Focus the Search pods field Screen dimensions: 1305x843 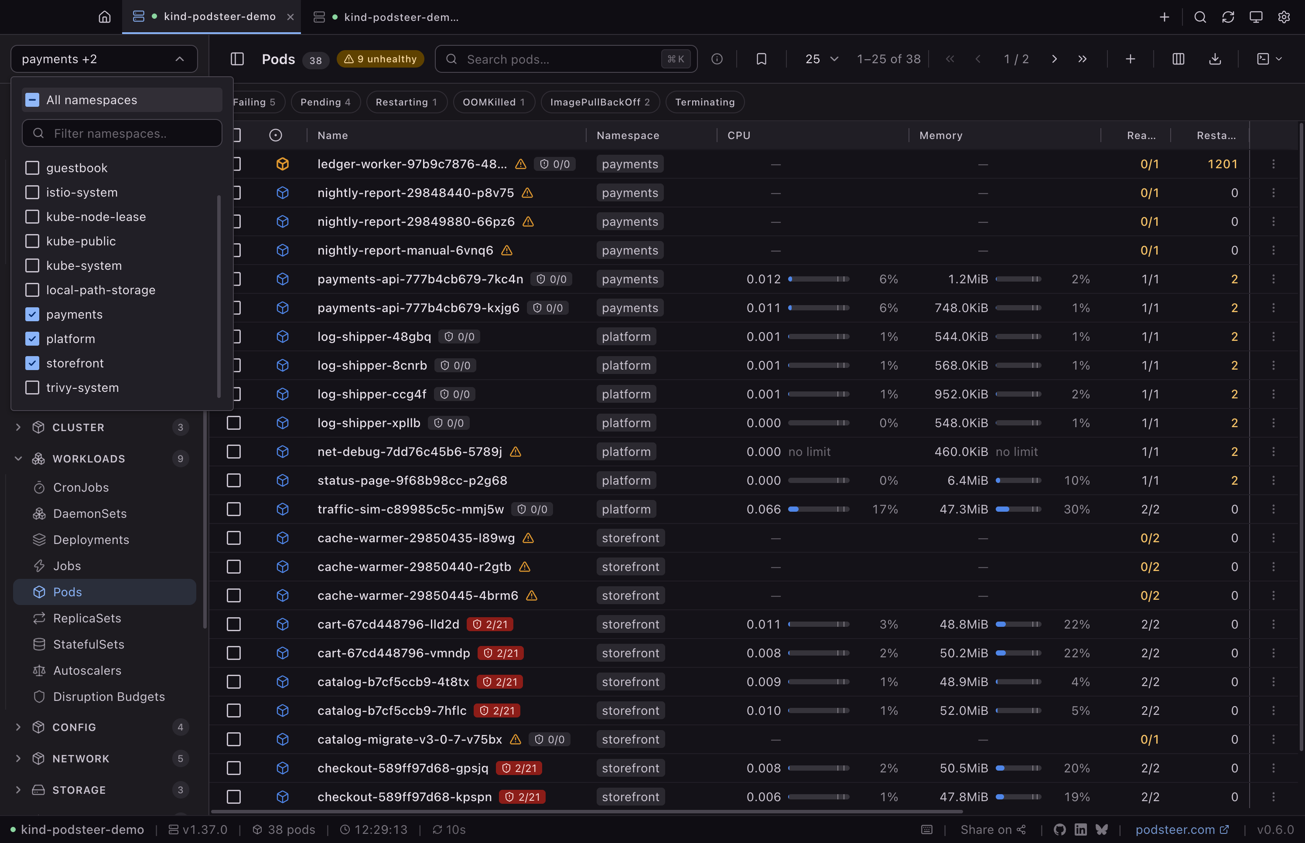[566, 59]
